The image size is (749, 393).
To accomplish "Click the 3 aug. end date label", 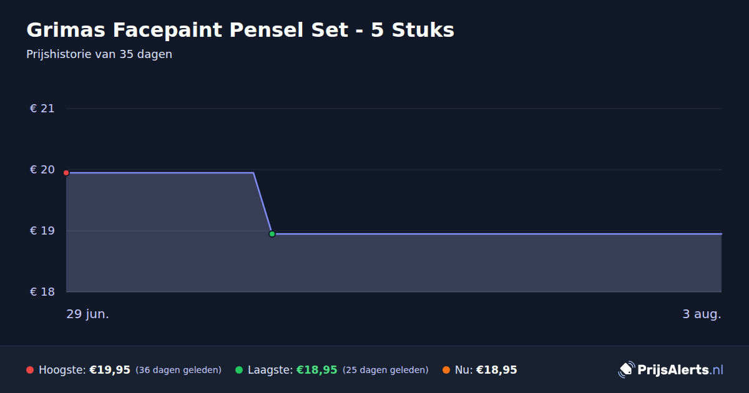I will coord(702,314).
